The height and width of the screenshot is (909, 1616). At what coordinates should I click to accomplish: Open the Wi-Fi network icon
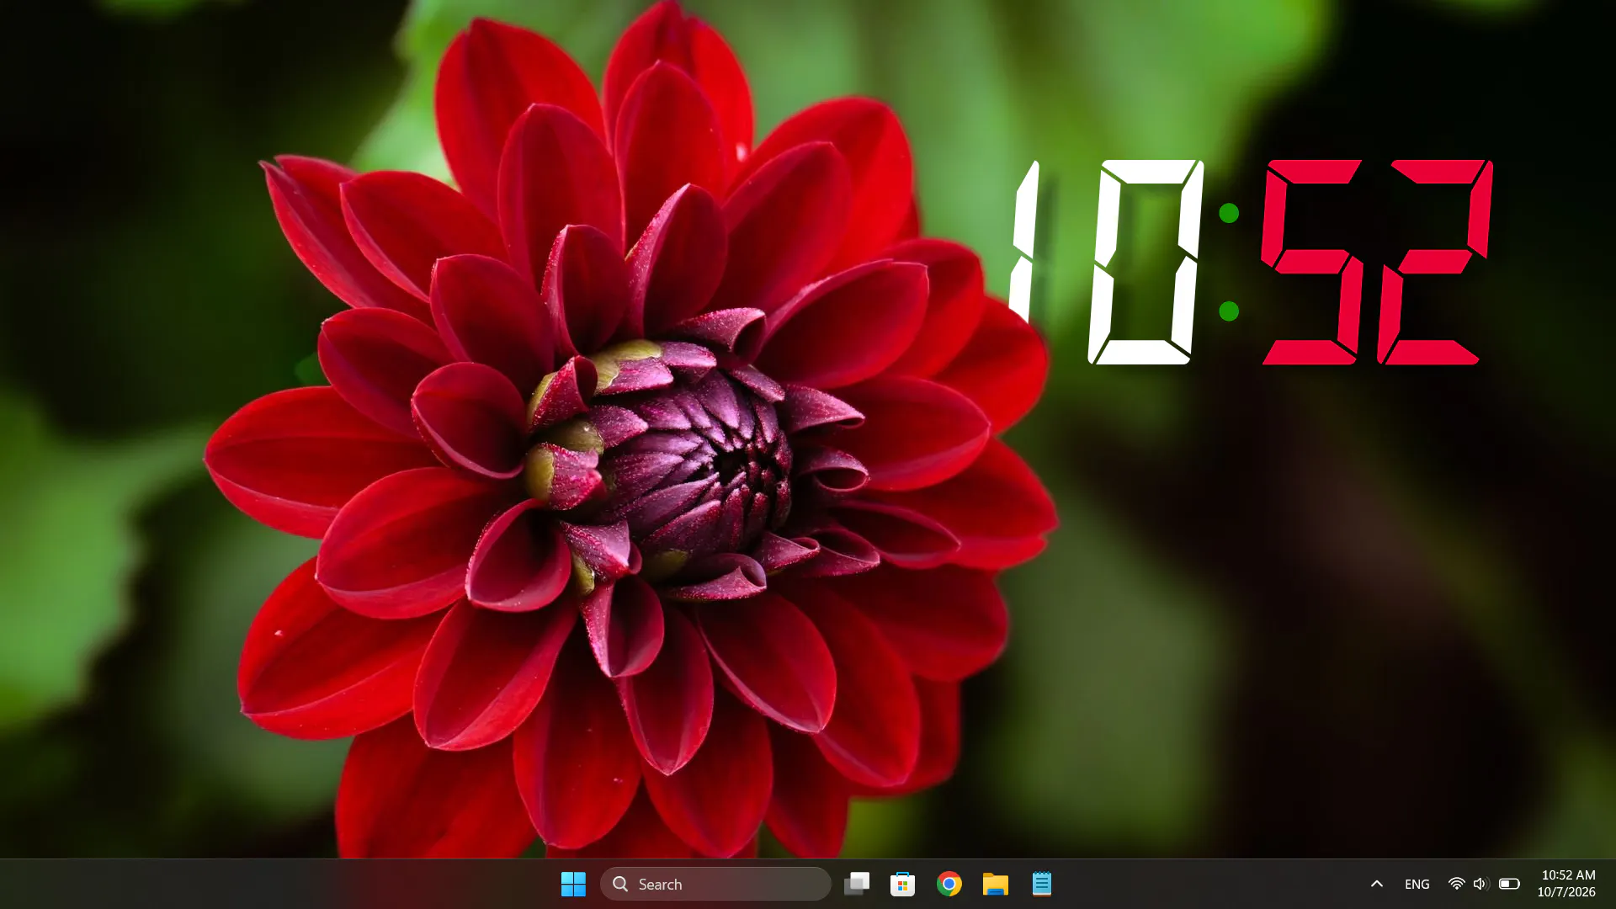(x=1456, y=884)
